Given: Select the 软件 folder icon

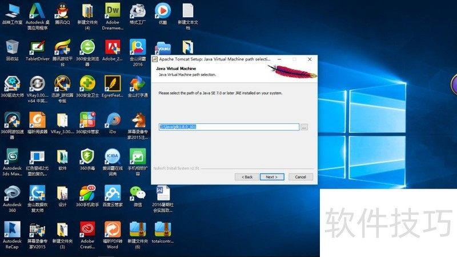Looking at the screenshot, I should 62,156.
